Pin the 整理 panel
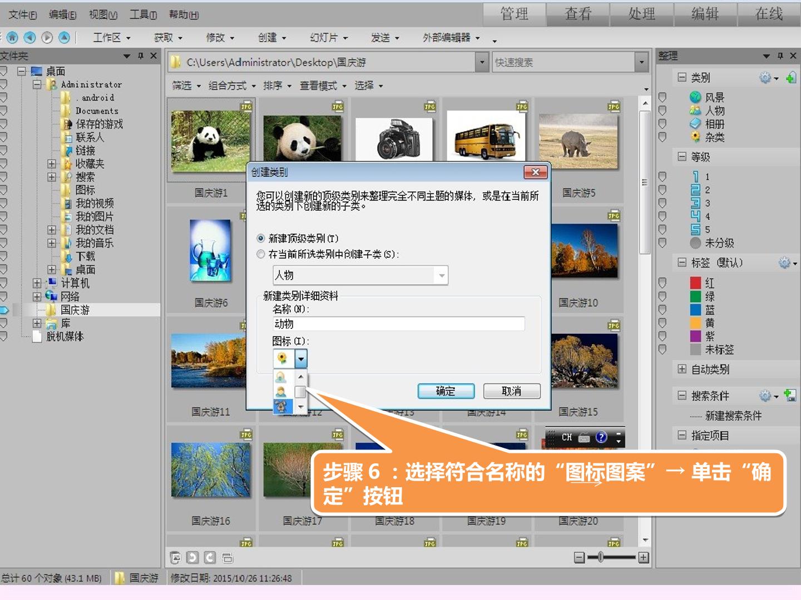The height and width of the screenshot is (600, 801). point(780,56)
